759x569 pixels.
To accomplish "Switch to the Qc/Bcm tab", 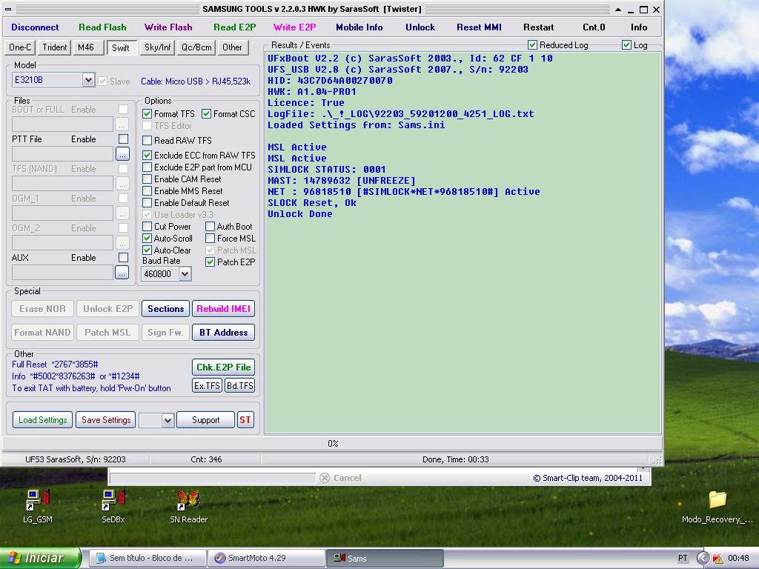I will click(196, 47).
